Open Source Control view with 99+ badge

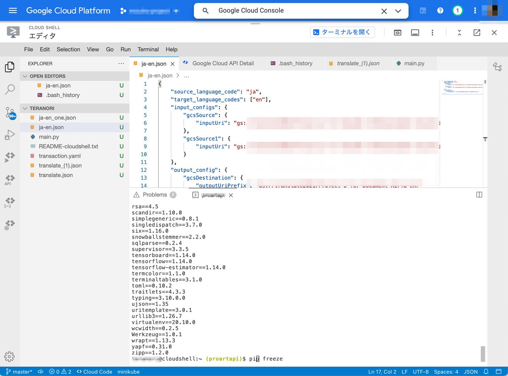(9, 113)
